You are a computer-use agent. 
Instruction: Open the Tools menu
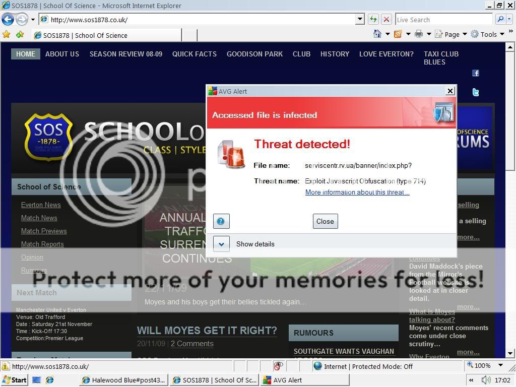tap(487, 34)
